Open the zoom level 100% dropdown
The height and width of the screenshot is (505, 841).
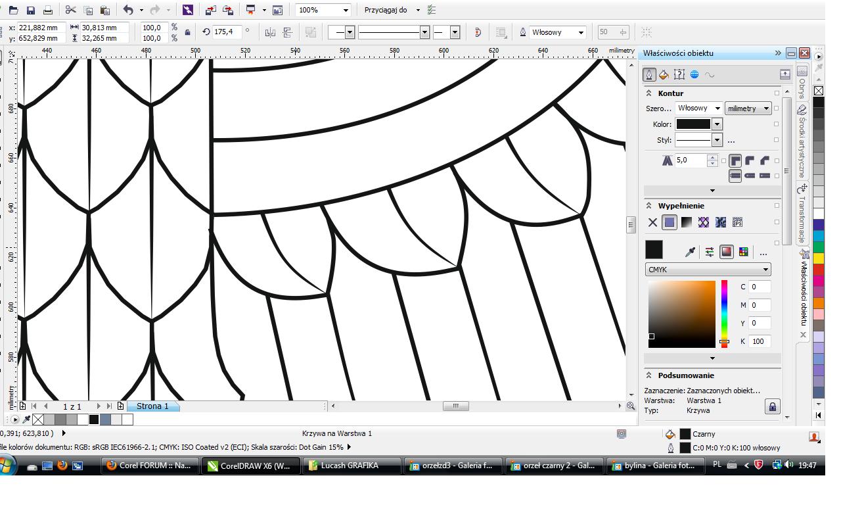346,11
